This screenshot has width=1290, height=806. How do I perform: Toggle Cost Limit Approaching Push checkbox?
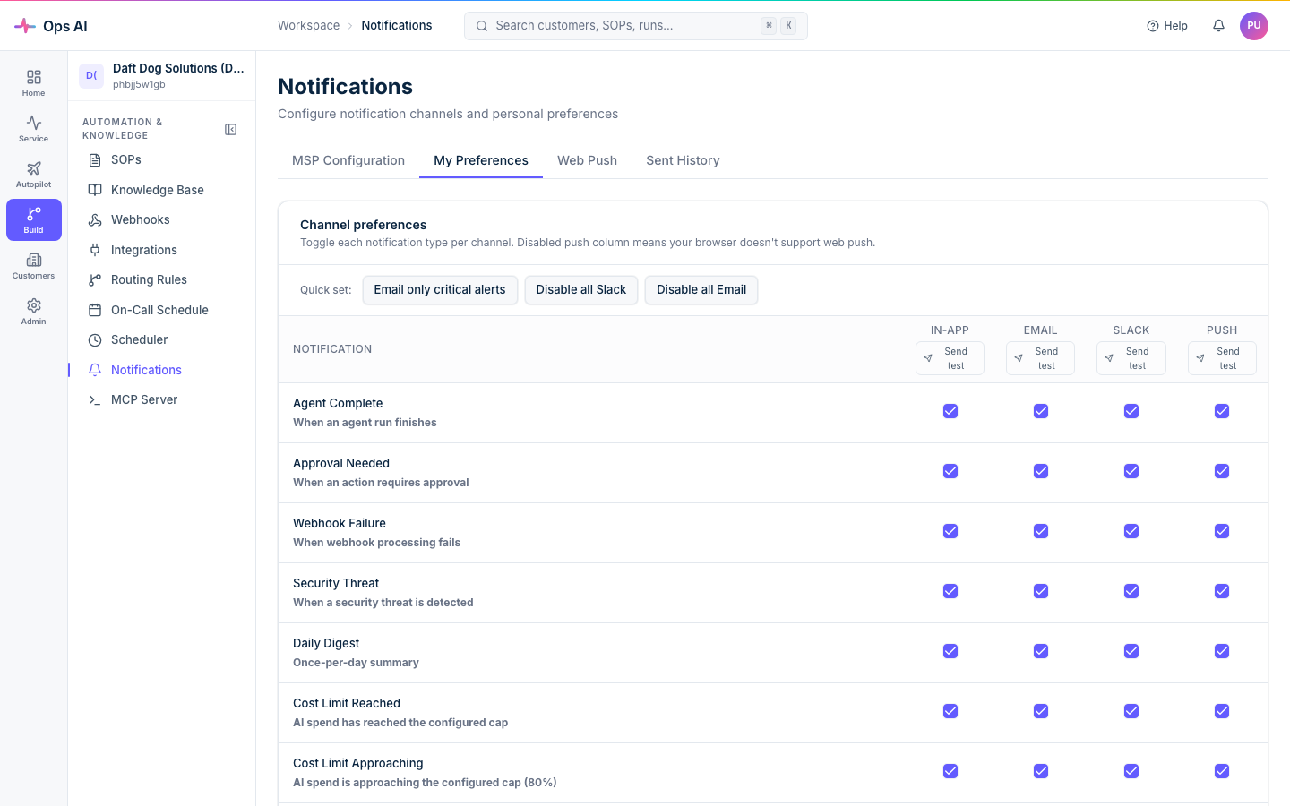pos(1222,771)
